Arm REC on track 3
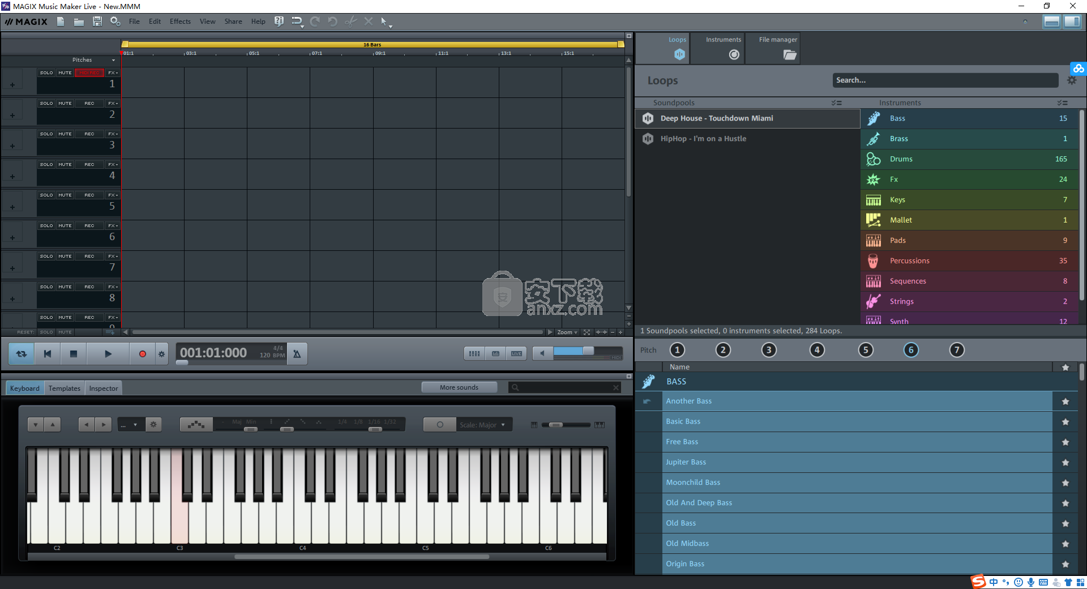The image size is (1087, 589). coord(89,134)
